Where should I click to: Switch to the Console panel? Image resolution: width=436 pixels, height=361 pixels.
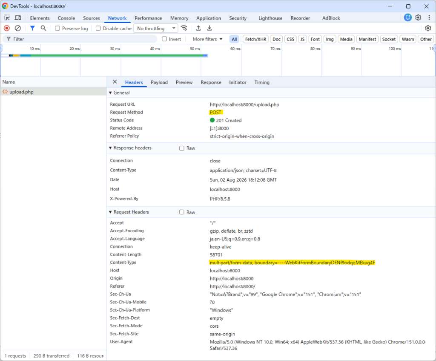tap(66, 18)
